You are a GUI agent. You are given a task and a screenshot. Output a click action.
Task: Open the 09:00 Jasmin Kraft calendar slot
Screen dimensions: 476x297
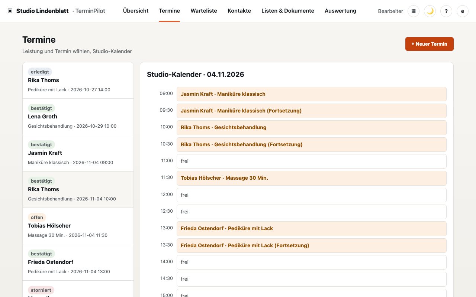(312, 94)
